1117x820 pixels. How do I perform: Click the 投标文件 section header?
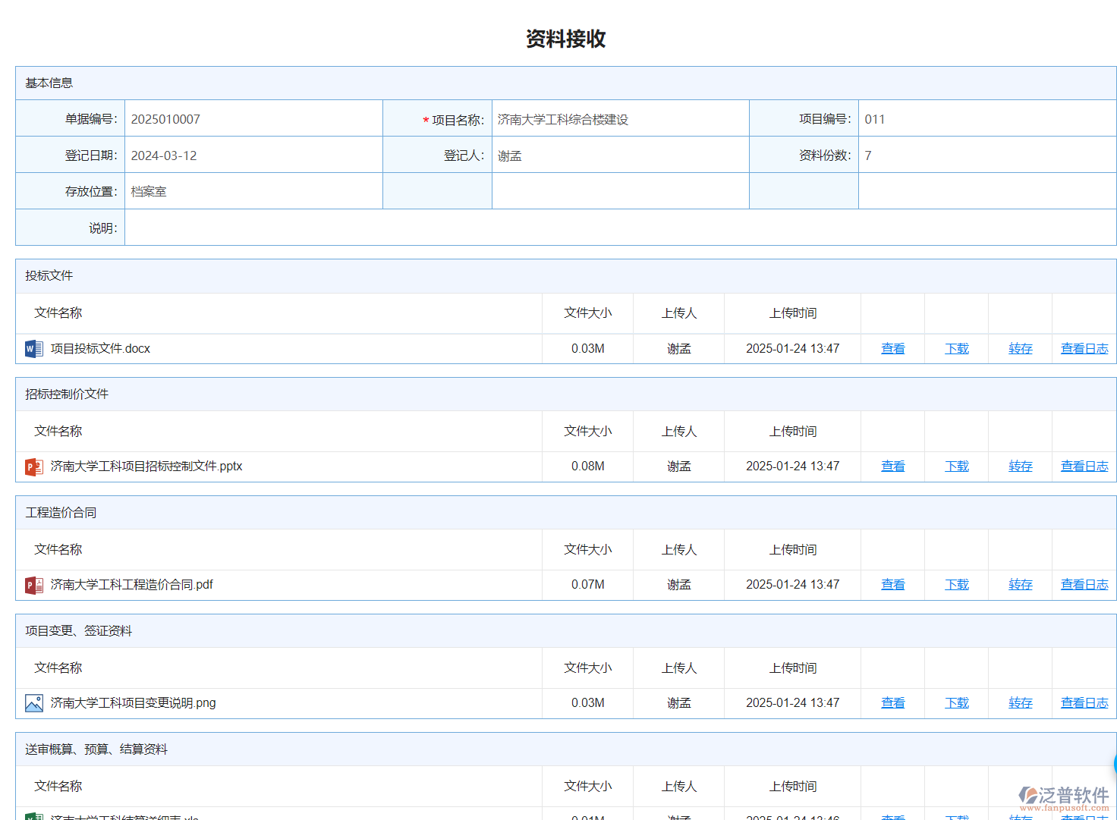pyautogui.click(x=49, y=276)
